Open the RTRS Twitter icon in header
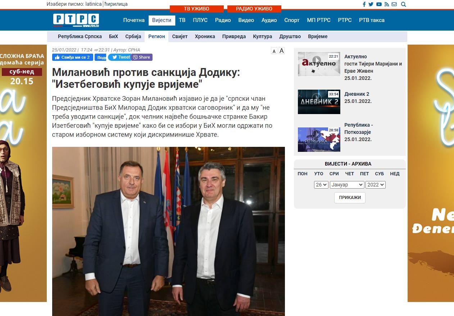 tap(371, 4)
